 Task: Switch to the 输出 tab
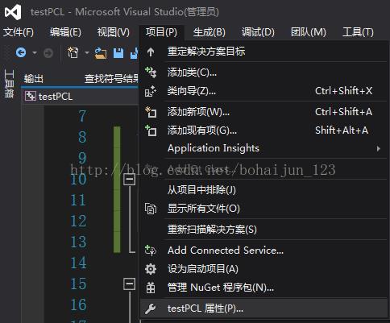tap(34, 79)
